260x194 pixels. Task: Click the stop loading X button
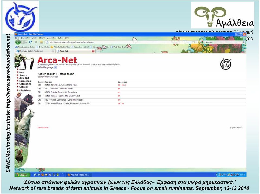tap(36, 42)
